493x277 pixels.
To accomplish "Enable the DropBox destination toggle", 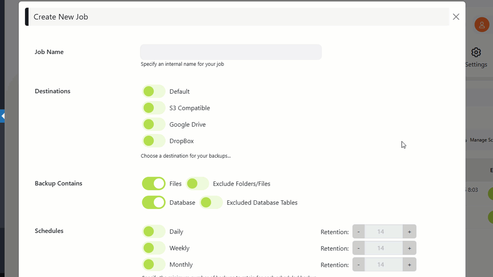I will [153, 141].
